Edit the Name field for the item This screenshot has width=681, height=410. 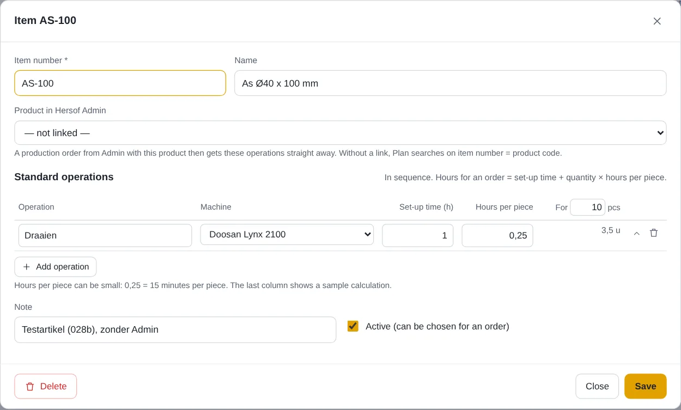point(450,83)
